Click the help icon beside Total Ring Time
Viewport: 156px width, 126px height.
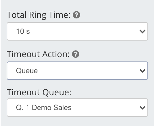tap(76, 15)
